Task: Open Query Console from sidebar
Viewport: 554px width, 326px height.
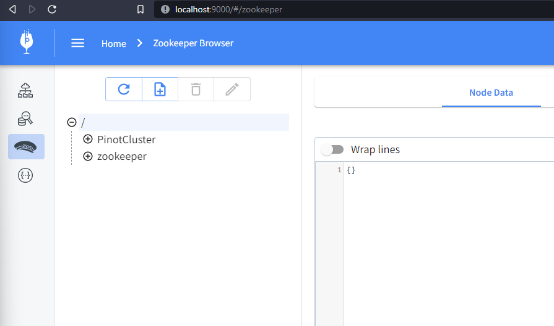Action: [x=25, y=119]
